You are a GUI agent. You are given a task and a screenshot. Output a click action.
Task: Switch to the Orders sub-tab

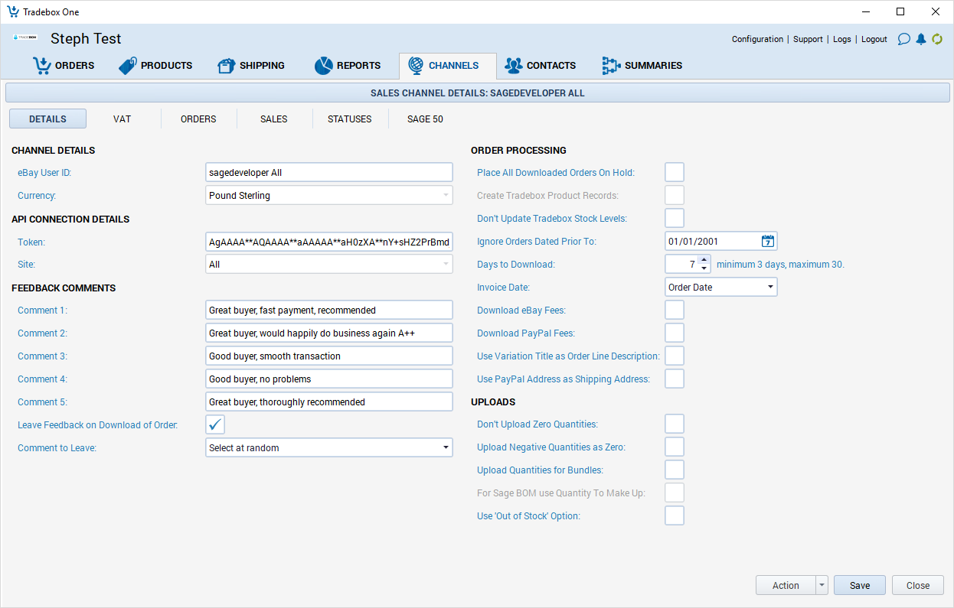(x=198, y=119)
